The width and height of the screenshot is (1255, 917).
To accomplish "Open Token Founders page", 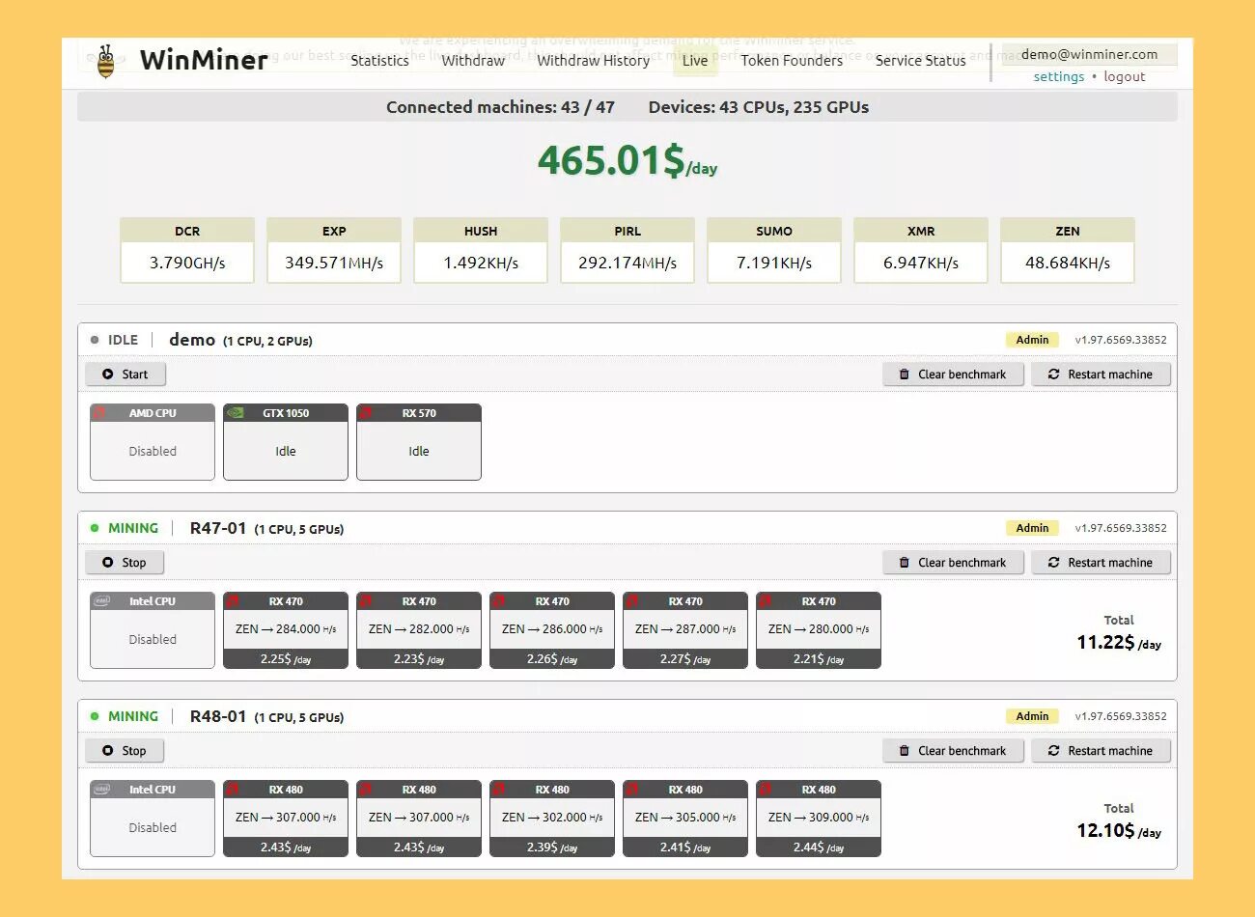I will pos(792,60).
